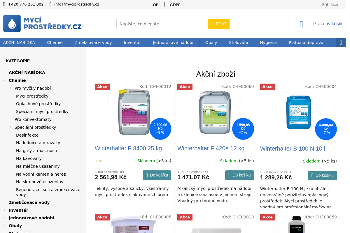Open the Stolování menu item
Image resolution: width=350 pixels, height=233 pixels.
(239, 43)
